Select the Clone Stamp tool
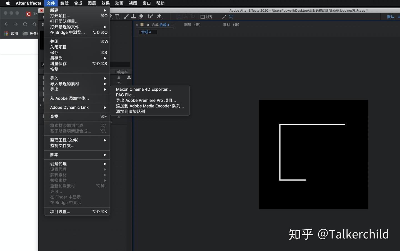The height and width of the screenshot is (251, 400). 134,17
